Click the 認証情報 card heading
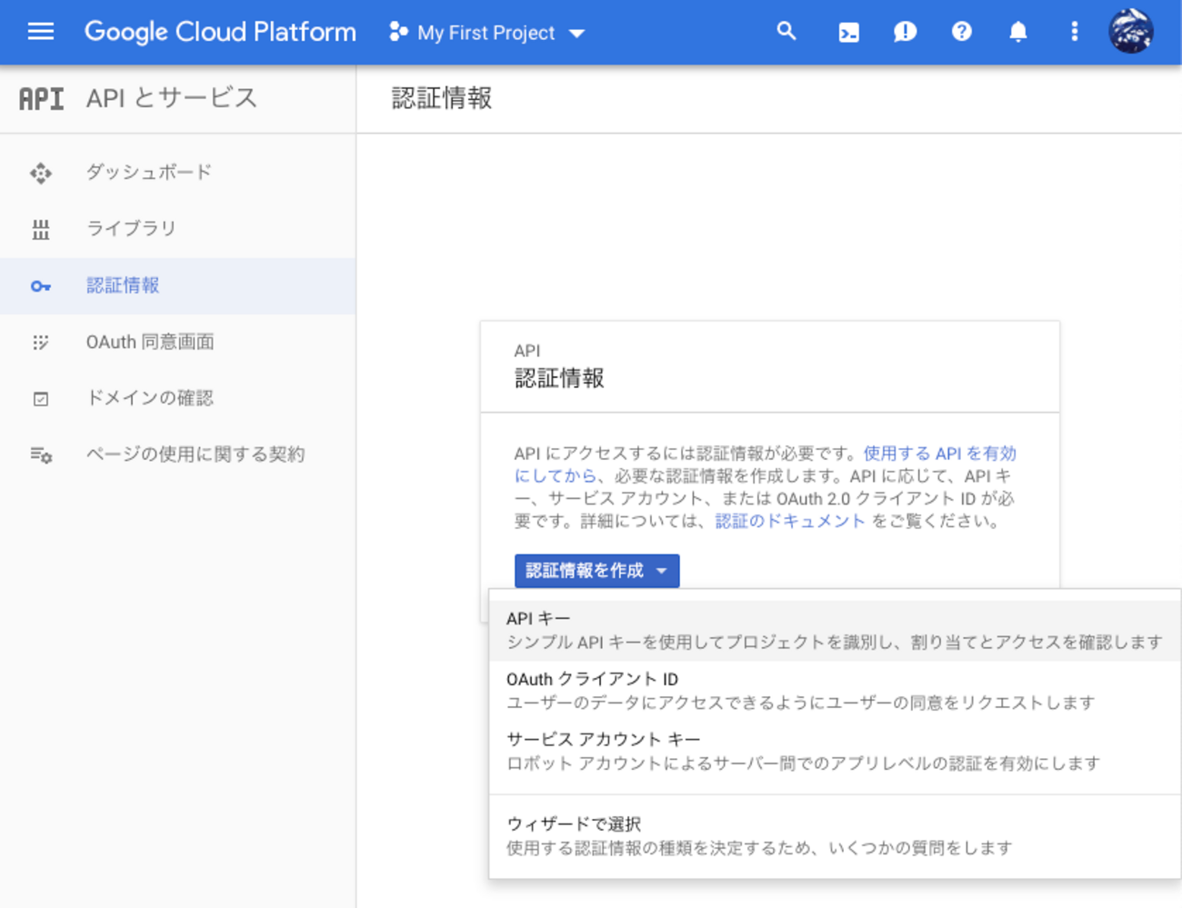This screenshot has height=908, width=1182. click(x=559, y=378)
